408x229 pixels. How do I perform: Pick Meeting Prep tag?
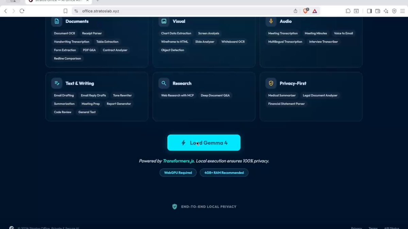point(90,104)
